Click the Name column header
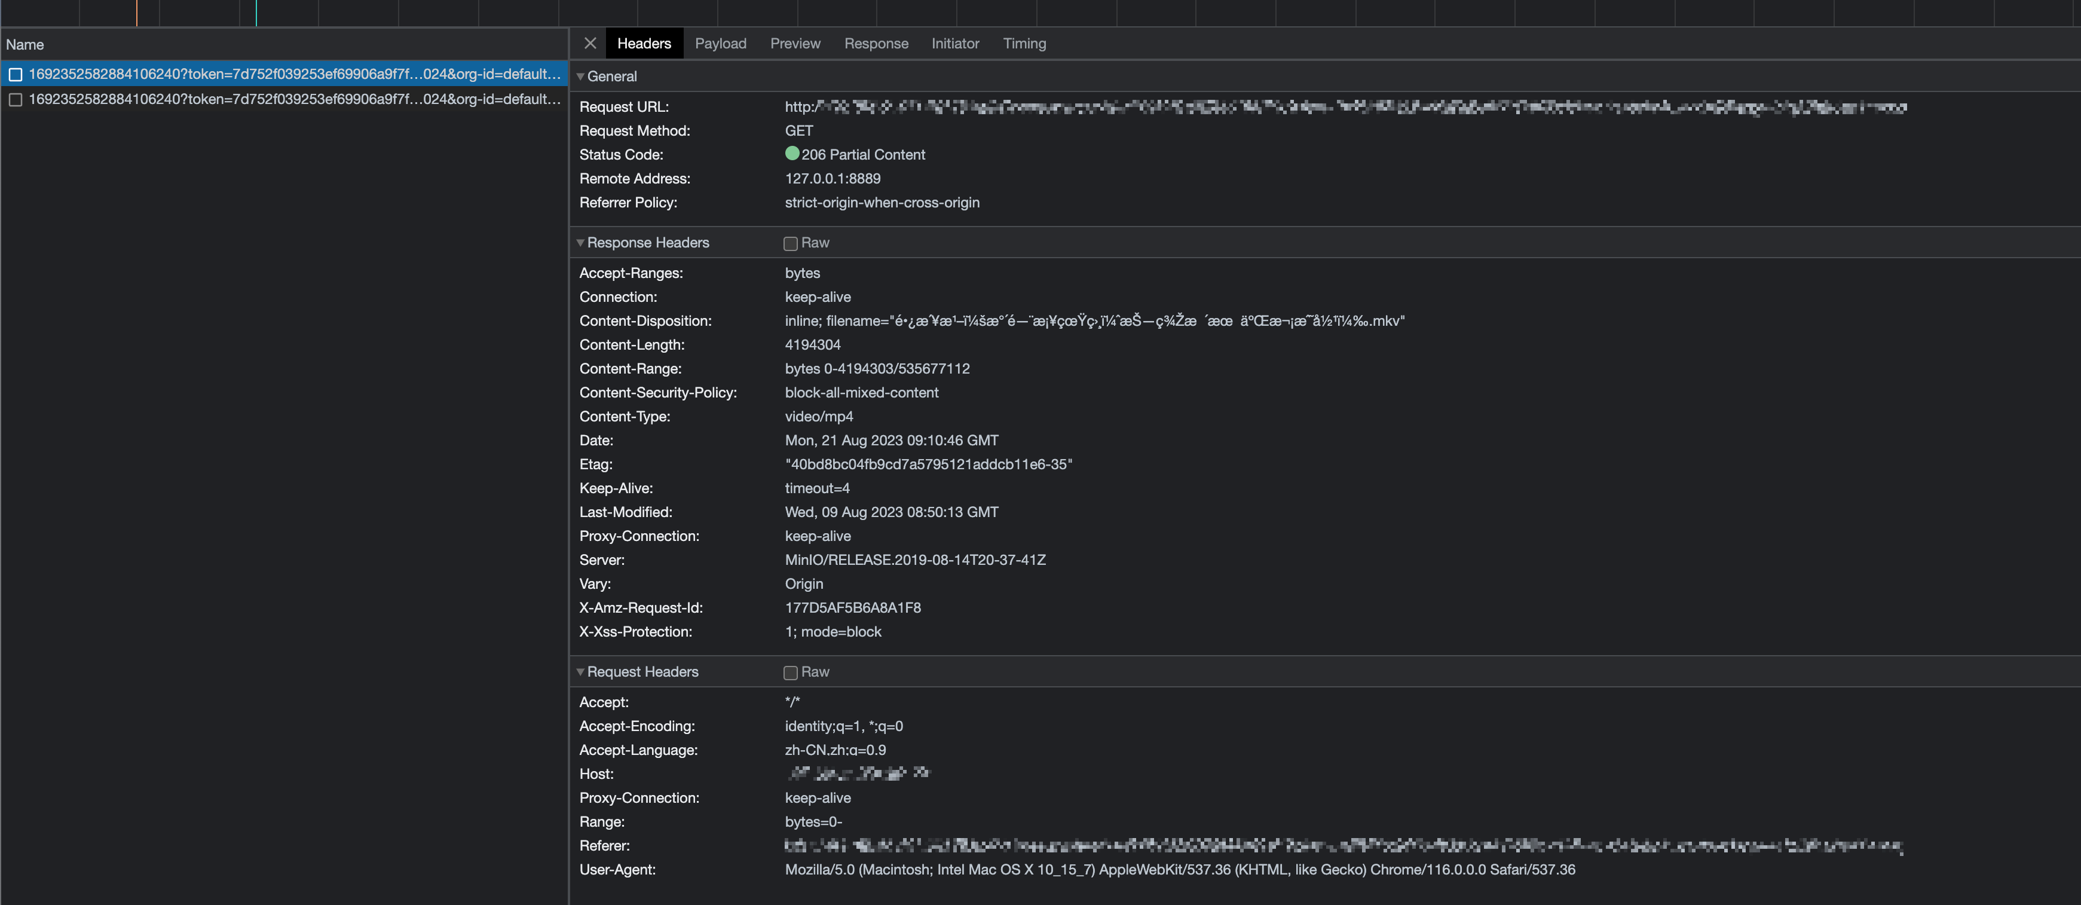The image size is (2081, 905). (x=25, y=44)
